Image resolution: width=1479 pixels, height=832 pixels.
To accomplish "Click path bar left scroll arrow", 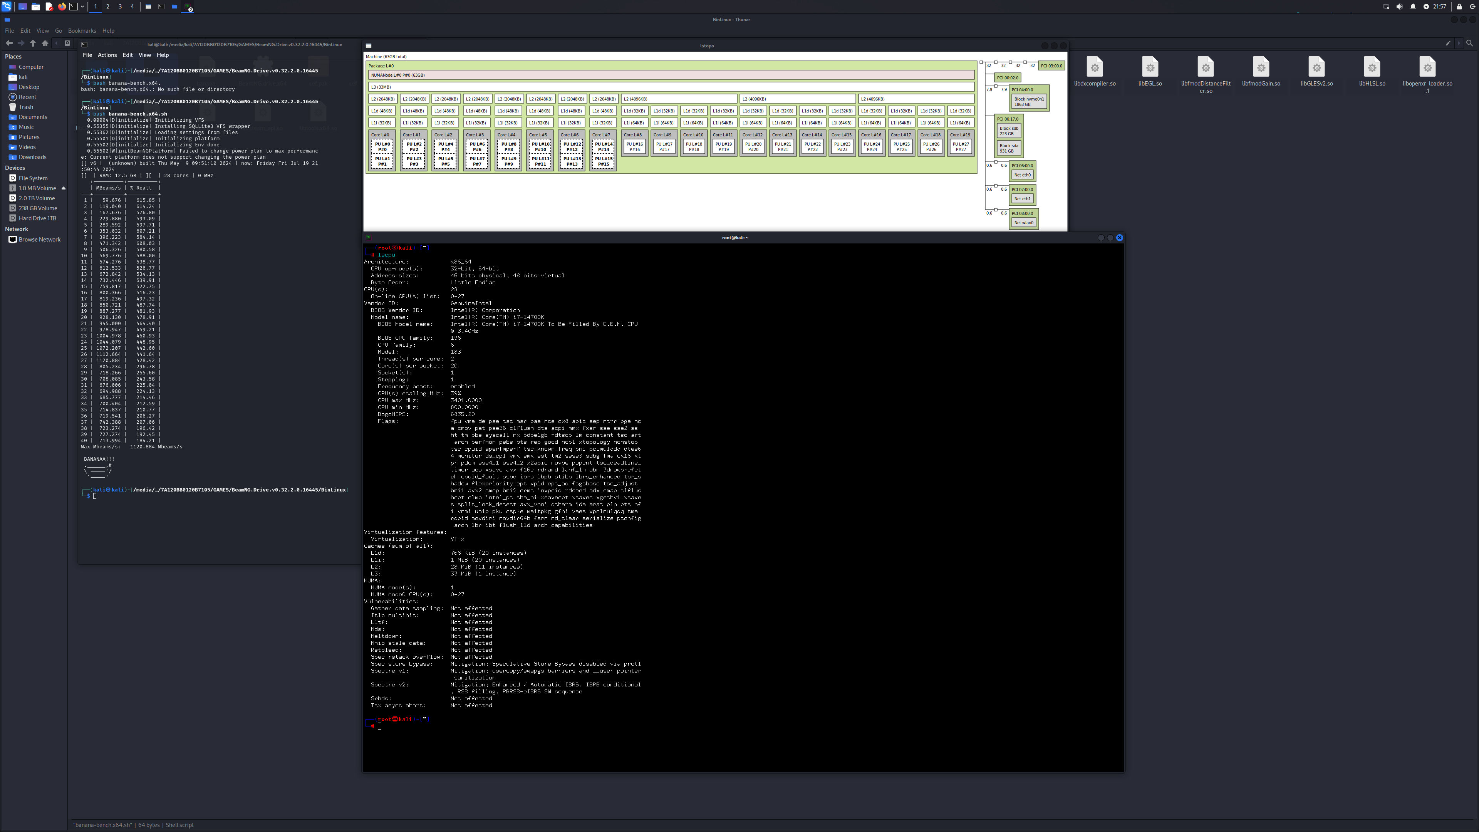I will point(56,43).
